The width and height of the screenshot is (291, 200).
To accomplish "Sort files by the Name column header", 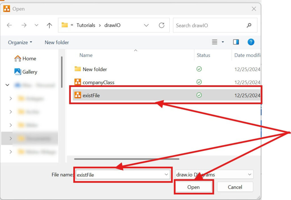I will tap(86, 55).
